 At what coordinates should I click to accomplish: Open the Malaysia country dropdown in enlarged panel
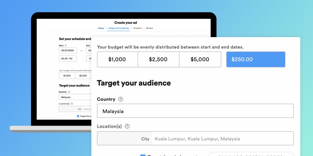click(x=195, y=111)
